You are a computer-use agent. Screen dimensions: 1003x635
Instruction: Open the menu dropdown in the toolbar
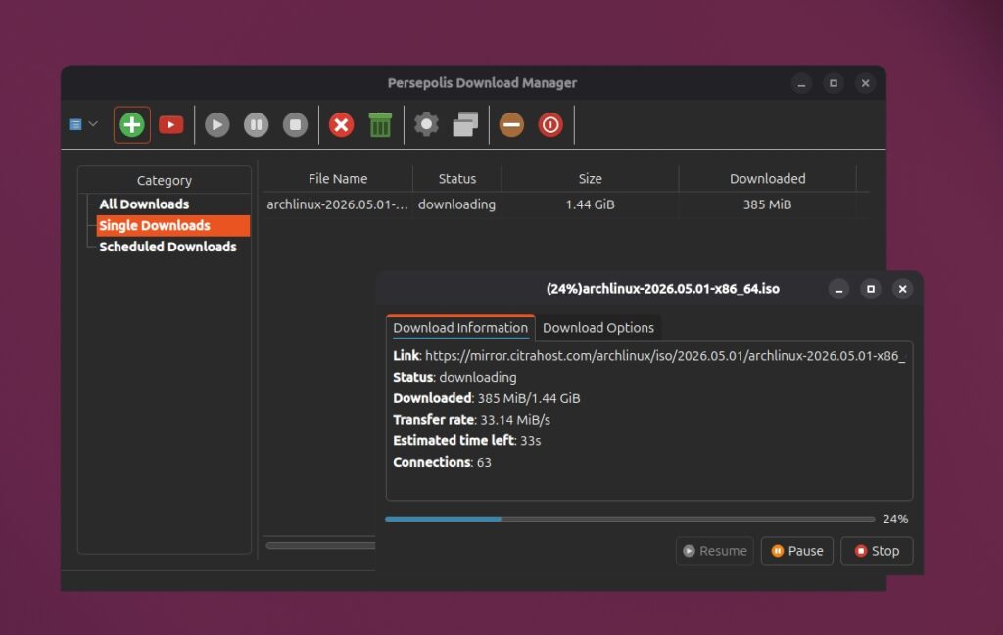tap(83, 124)
